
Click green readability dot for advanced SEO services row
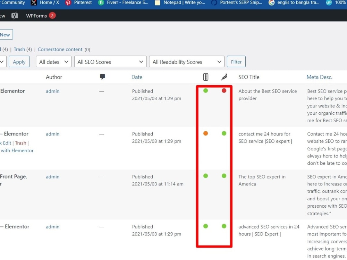[x=224, y=226]
